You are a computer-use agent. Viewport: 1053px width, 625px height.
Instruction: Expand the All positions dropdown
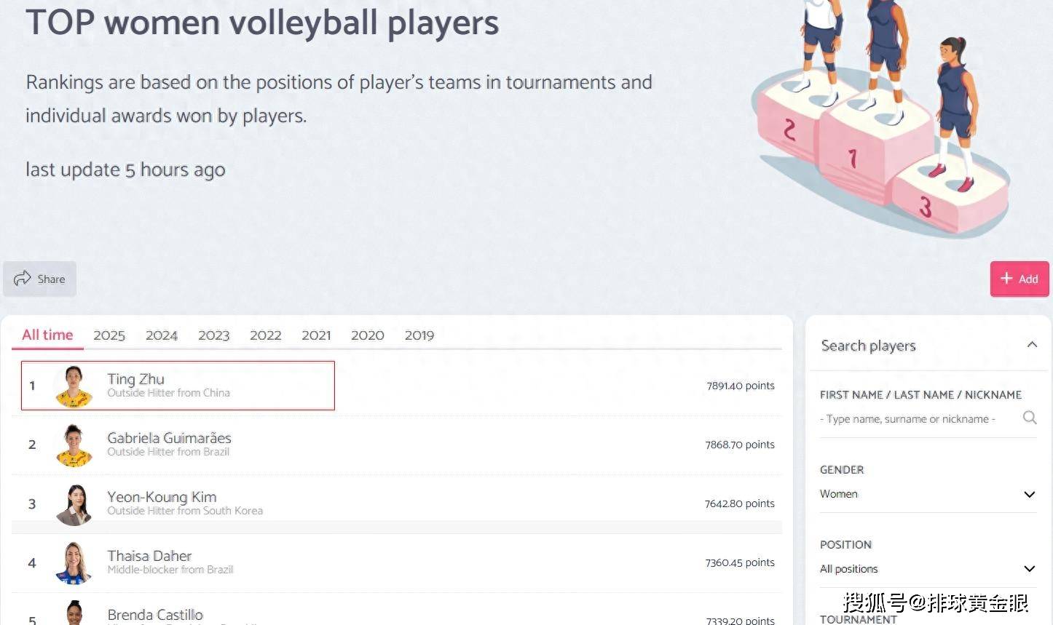click(x=928, y=569)
